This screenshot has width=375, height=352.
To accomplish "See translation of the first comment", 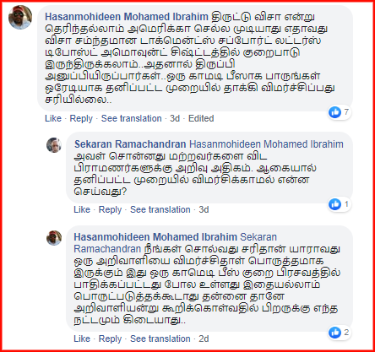I will (x=132, y=118).
